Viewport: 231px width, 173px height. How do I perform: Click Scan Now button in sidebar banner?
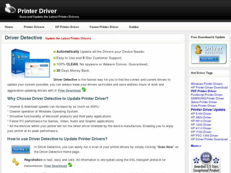coord(209,59)
